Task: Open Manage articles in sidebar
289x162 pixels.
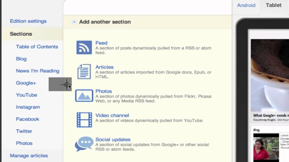Action: (29, 156)
